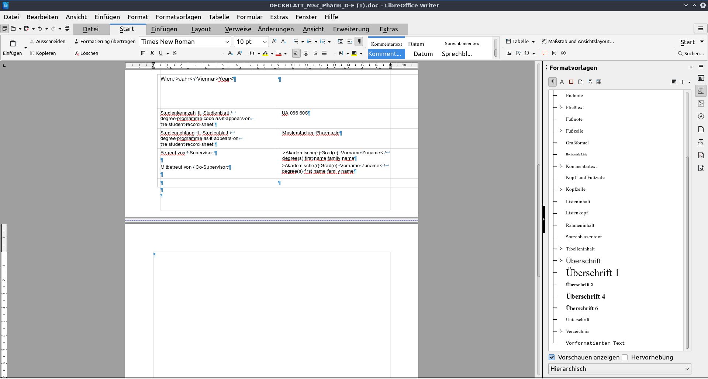Viewport: 708px width, 379px height.
Task: Enable the Hervorhebung checkbox
Action: point(625,357)
